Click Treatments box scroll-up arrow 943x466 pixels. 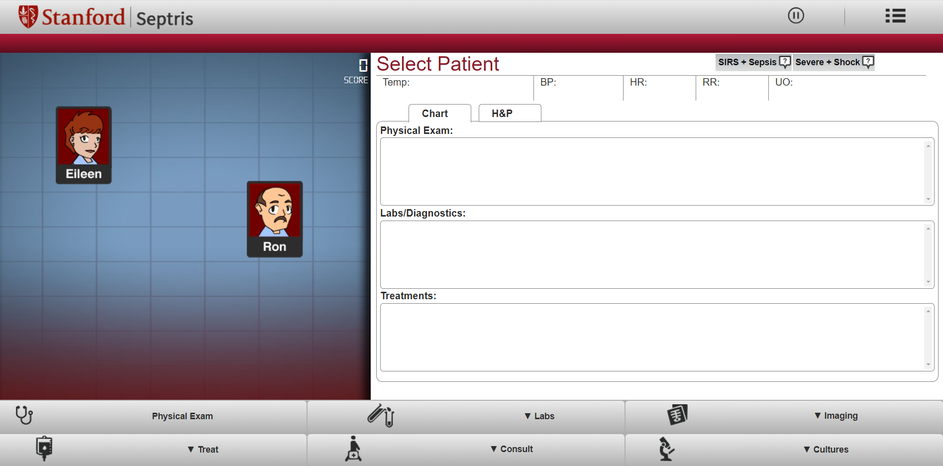point(928,311)
